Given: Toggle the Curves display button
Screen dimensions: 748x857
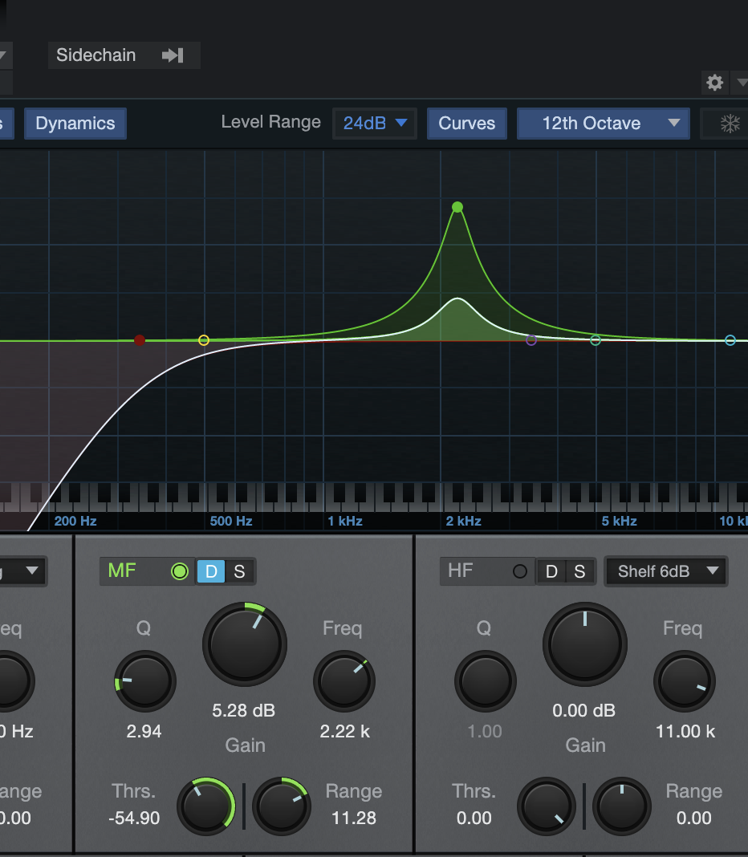Looking at the screenshot, I should pyautogui.click(x=466, y=124).
